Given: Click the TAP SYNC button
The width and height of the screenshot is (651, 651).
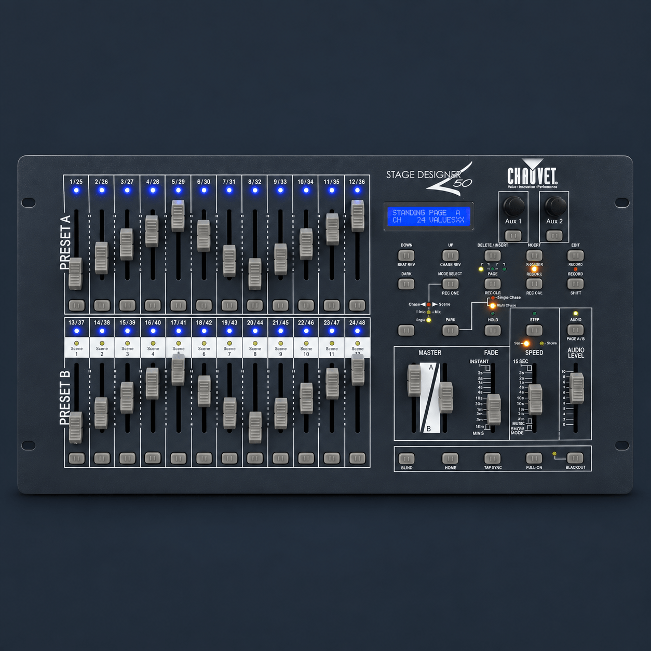Looking at the screenshot, I should [x=493, y=458].
